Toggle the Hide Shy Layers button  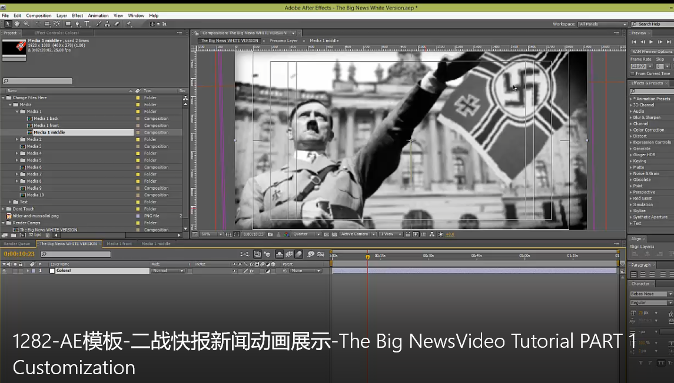pos(280,254)
